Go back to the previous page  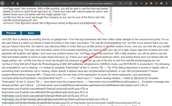pyautogui.click(x=2, y=3)
